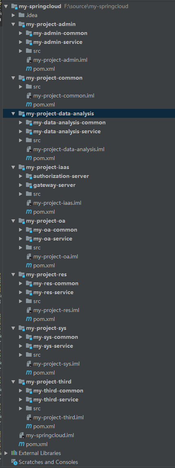Expand the External Libraries node

tap(6, 453)
